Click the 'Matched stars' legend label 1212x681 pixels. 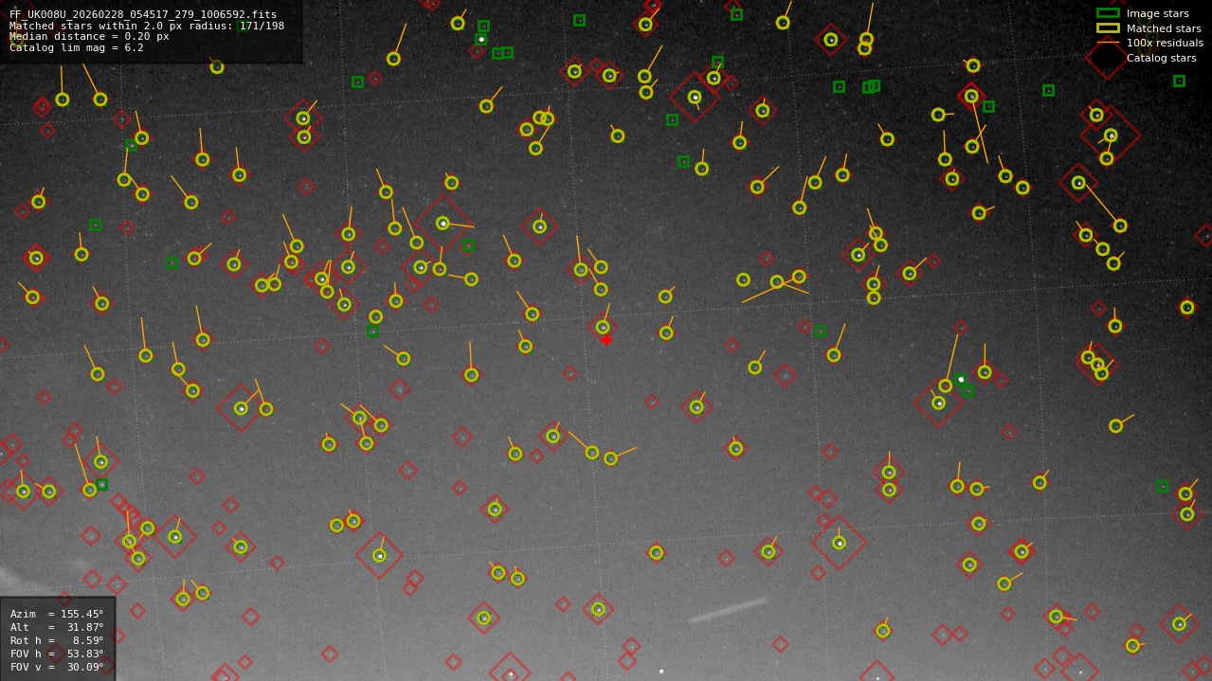click(1164, 28)
